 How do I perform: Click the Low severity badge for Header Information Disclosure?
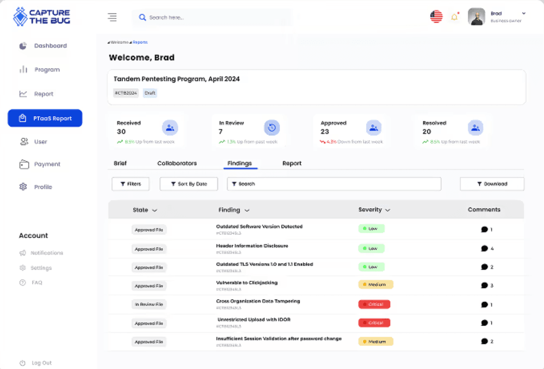click(371, 249)
